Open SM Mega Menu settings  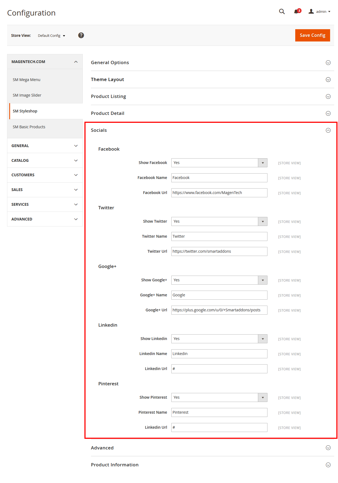tap(26, 80)
